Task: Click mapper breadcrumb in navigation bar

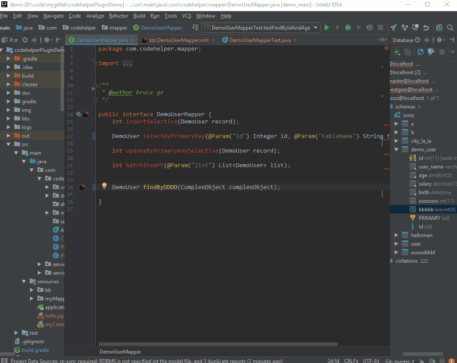Action: point(114,27)
